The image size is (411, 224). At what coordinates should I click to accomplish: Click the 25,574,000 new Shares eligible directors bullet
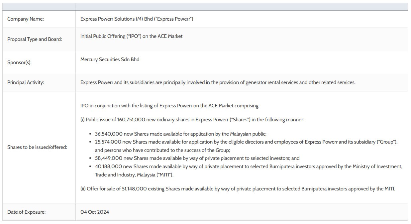(246, 142)
